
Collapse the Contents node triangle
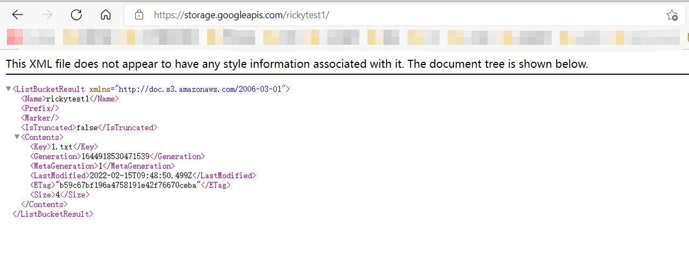(x=17, y=137)
